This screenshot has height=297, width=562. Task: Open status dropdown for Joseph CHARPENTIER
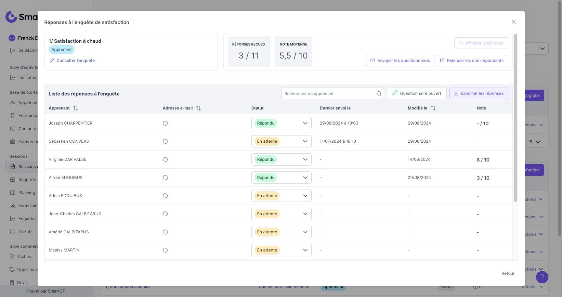click(281, 123)
